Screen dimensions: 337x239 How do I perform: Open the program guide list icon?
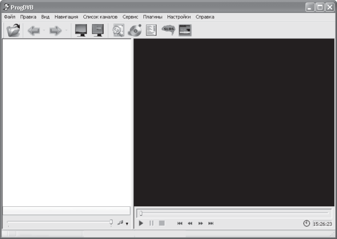click(151, 30)
